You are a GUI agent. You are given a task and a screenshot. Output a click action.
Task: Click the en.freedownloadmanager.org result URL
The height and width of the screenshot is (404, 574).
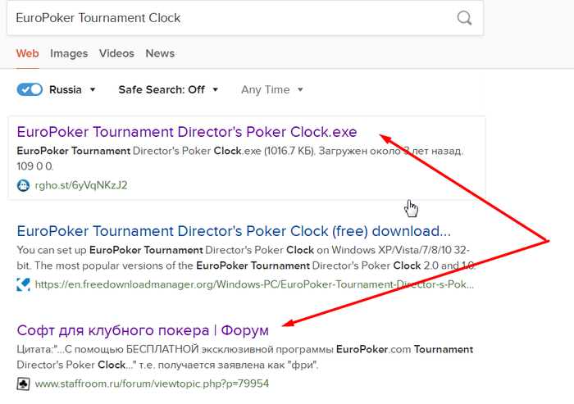[254, 285]
